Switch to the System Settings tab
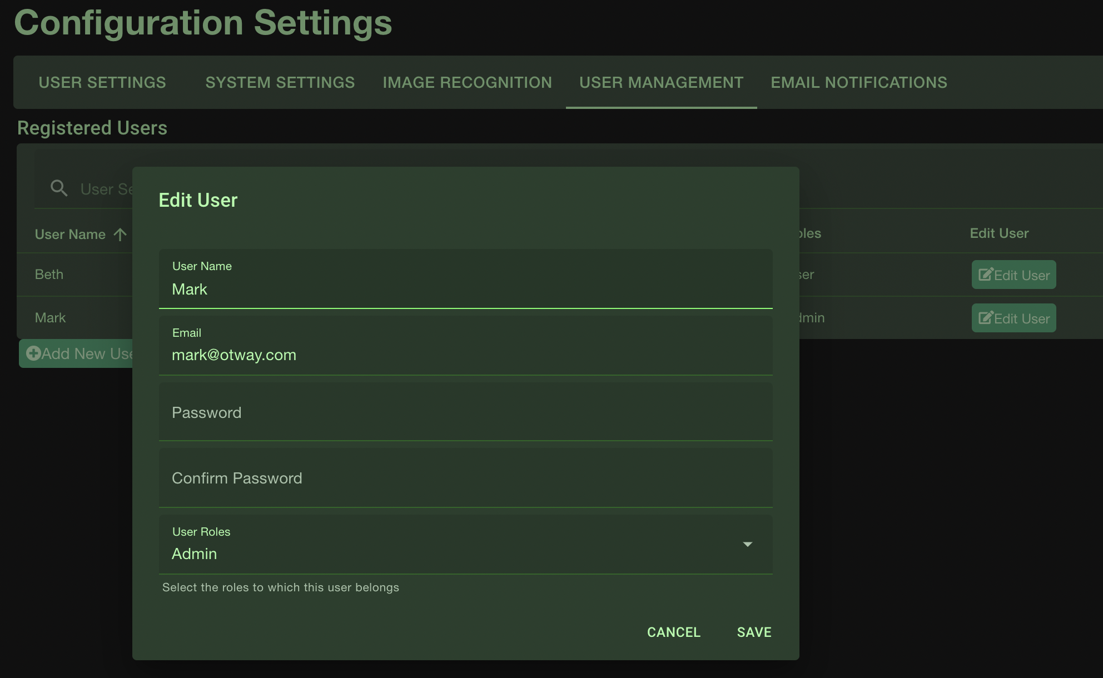Image resolution: width=1103 pixels, height=678 pixels. tap(280, 82)
